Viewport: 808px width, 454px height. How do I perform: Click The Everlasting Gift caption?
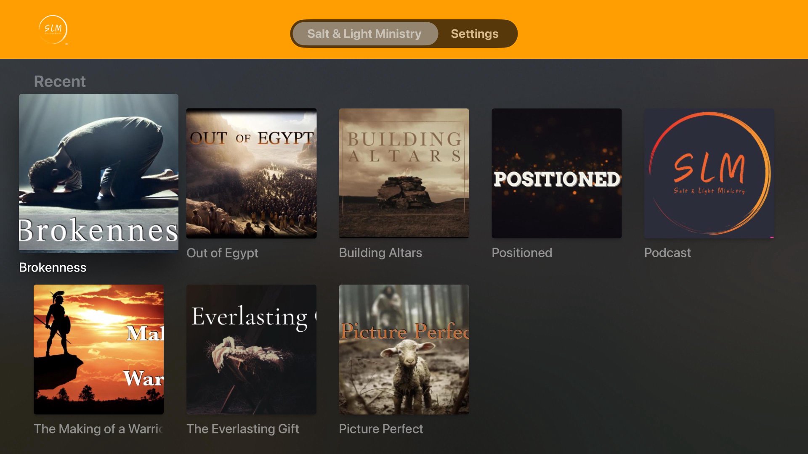click(x=243, y=429)
